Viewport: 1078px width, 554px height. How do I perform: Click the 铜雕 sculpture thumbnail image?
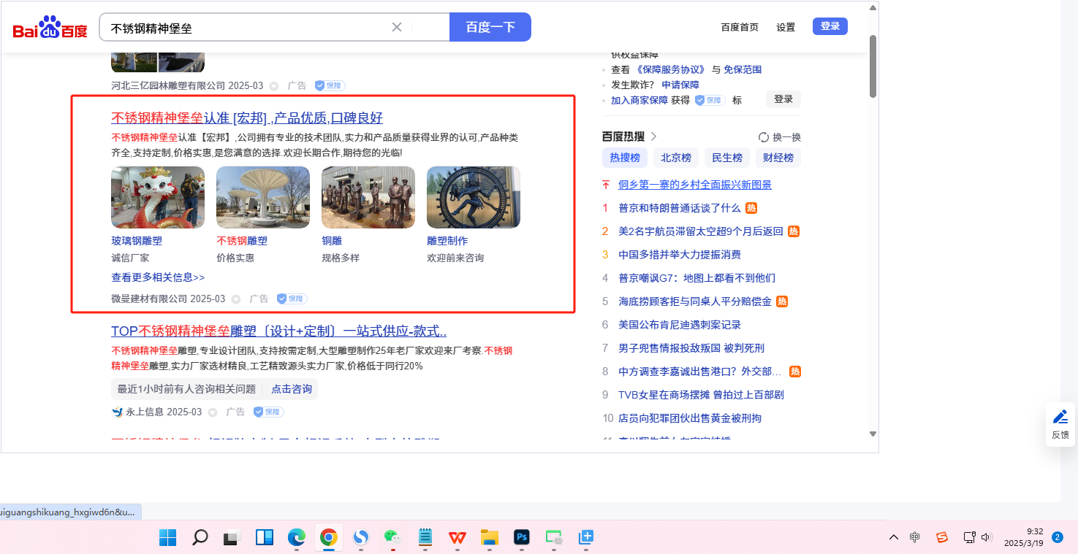pos(368,197)
